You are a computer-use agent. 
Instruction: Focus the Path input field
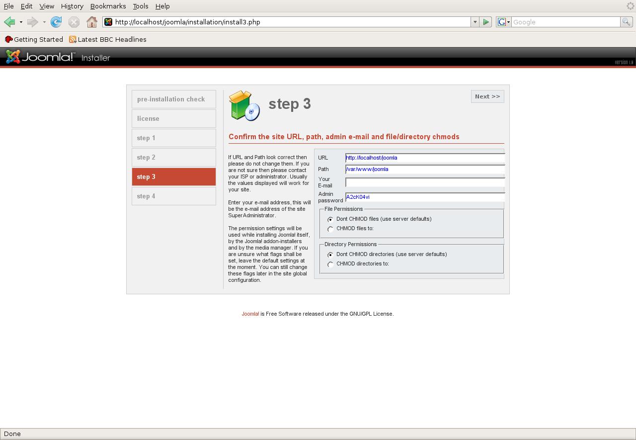(x=425, y=169)
